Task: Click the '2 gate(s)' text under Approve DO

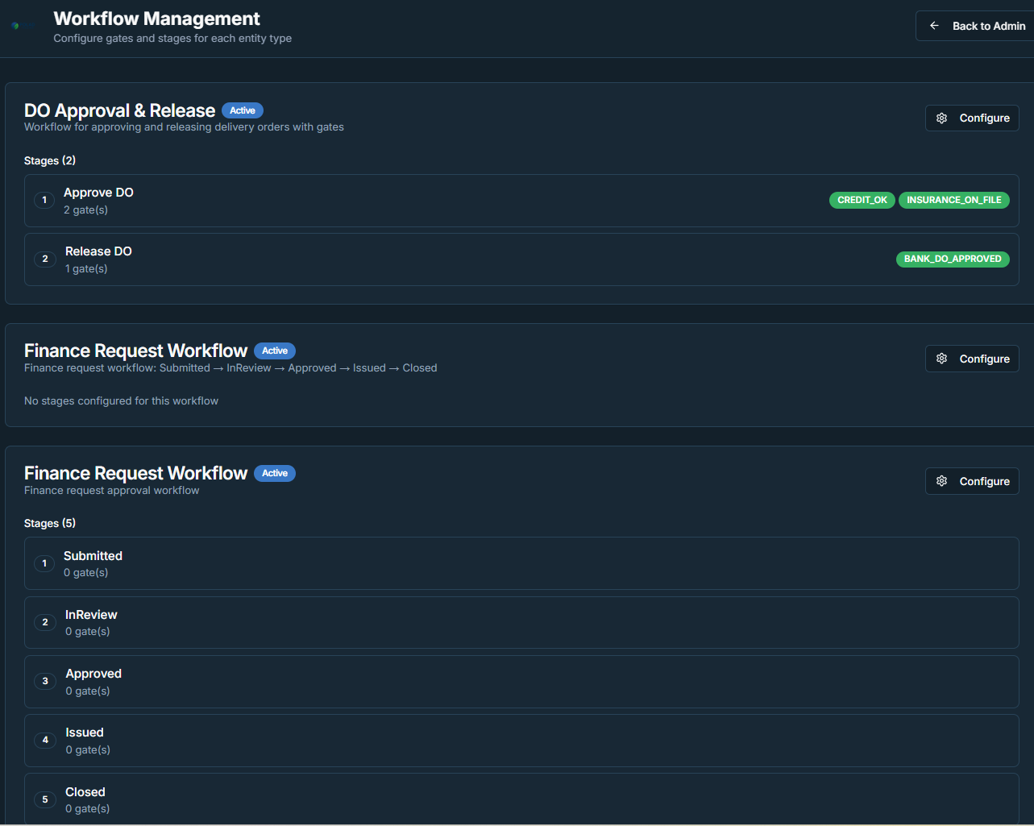Action: click(x=85, y=210)
